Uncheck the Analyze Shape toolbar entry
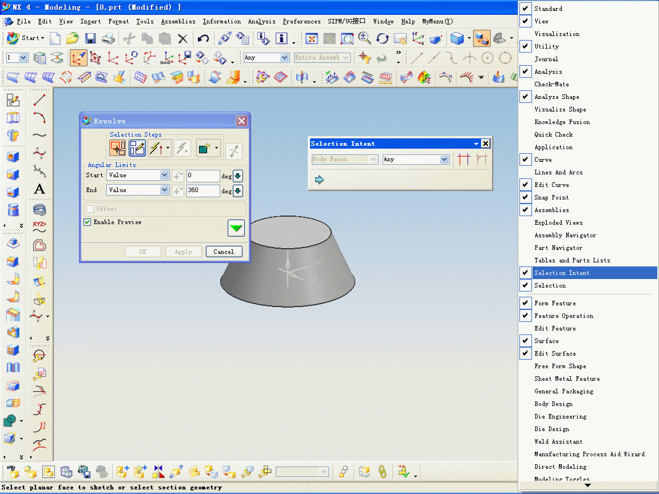The width and height of the screenshot is (659, 494). (556, 97)
